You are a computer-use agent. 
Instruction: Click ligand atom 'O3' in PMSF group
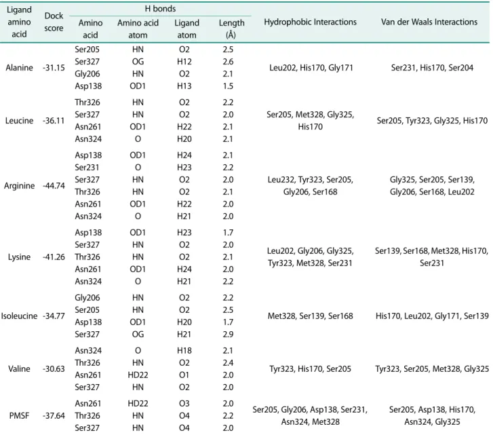coord(184,403)
